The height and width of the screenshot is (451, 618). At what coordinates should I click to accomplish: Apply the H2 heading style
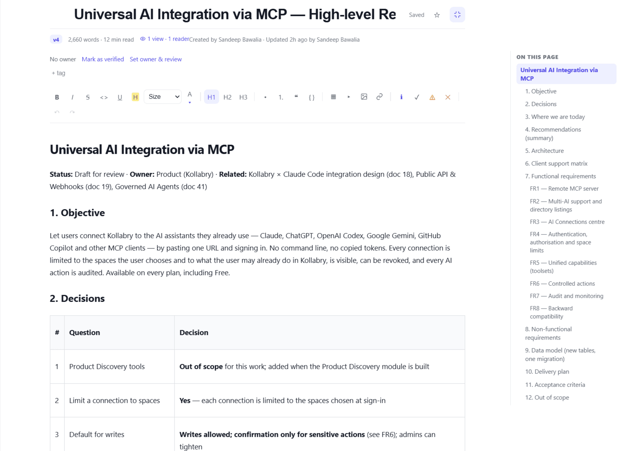[228, 97]
